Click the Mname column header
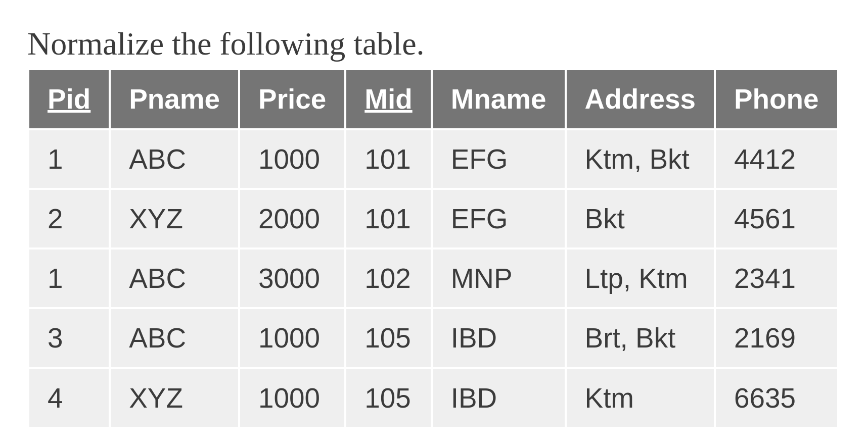867x447 pixels. coord(498,99)
